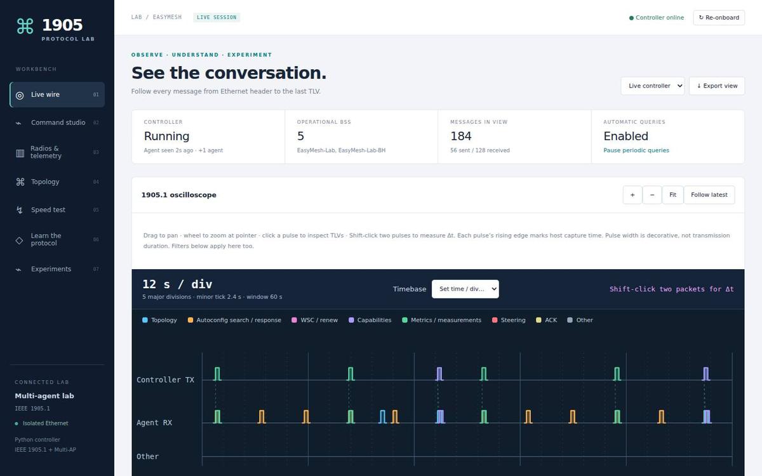Click the Follow latest button

pyautogui.click(x=709, y=195)
